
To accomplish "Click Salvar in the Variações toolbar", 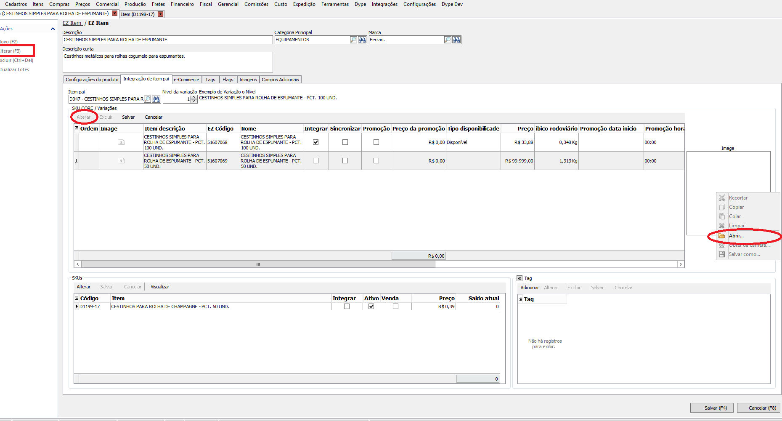I will (128, 117).
